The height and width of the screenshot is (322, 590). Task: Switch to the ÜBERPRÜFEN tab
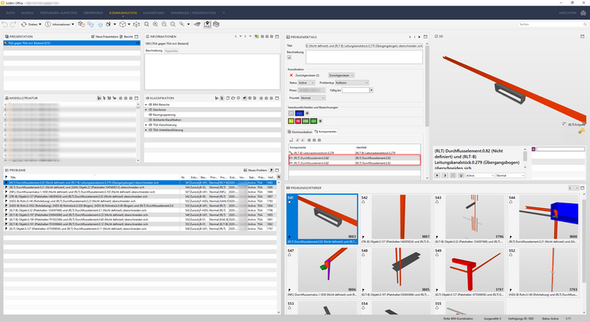pos(93,12)
